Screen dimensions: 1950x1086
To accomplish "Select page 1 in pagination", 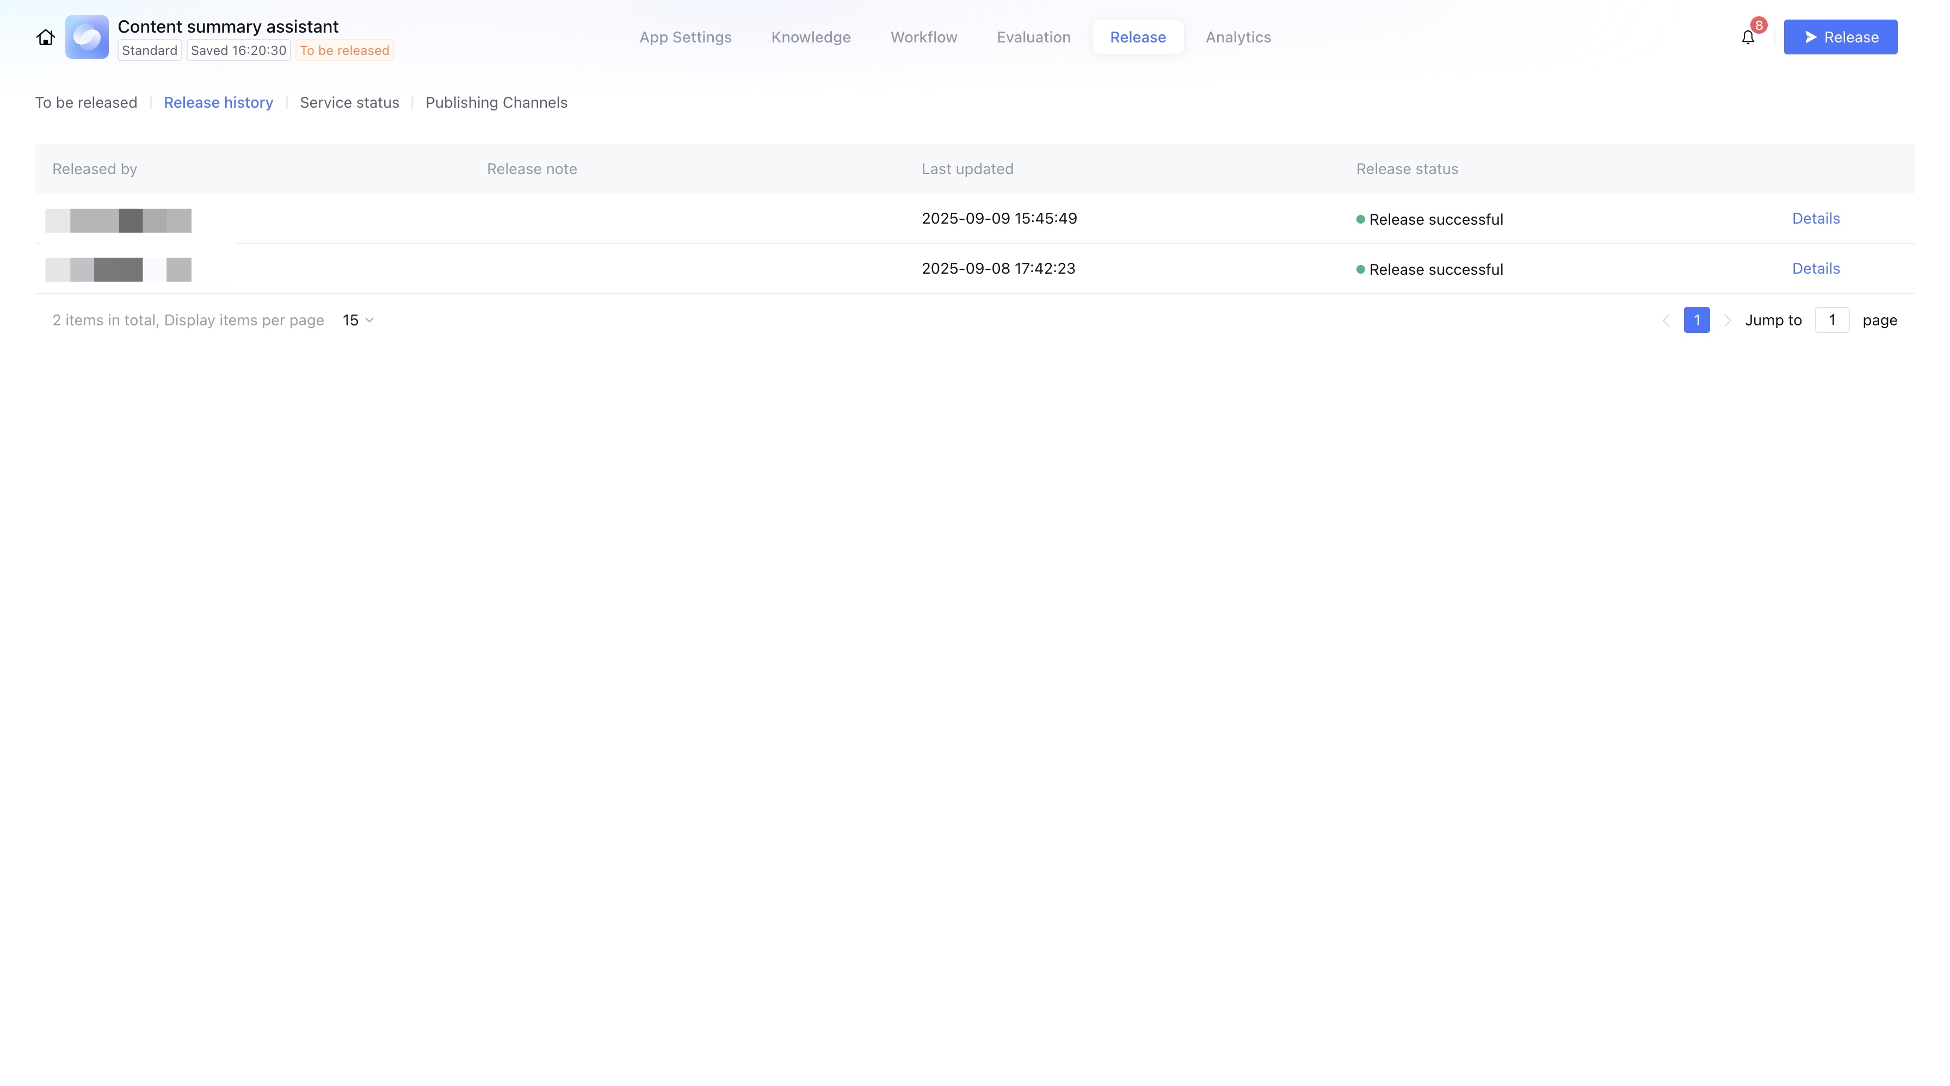I will 1696,320.
